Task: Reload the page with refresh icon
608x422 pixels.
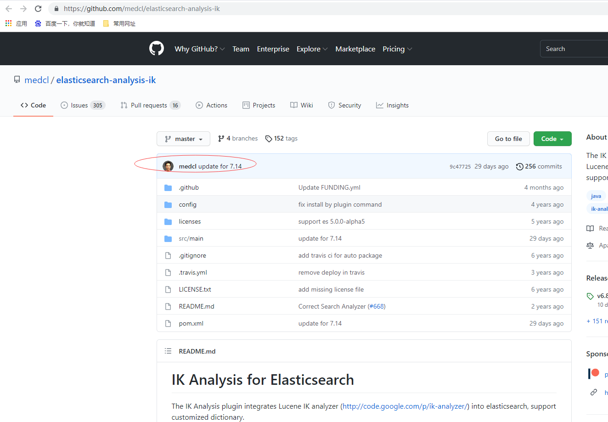Action: pyautogui.click(x=38, y=9)
